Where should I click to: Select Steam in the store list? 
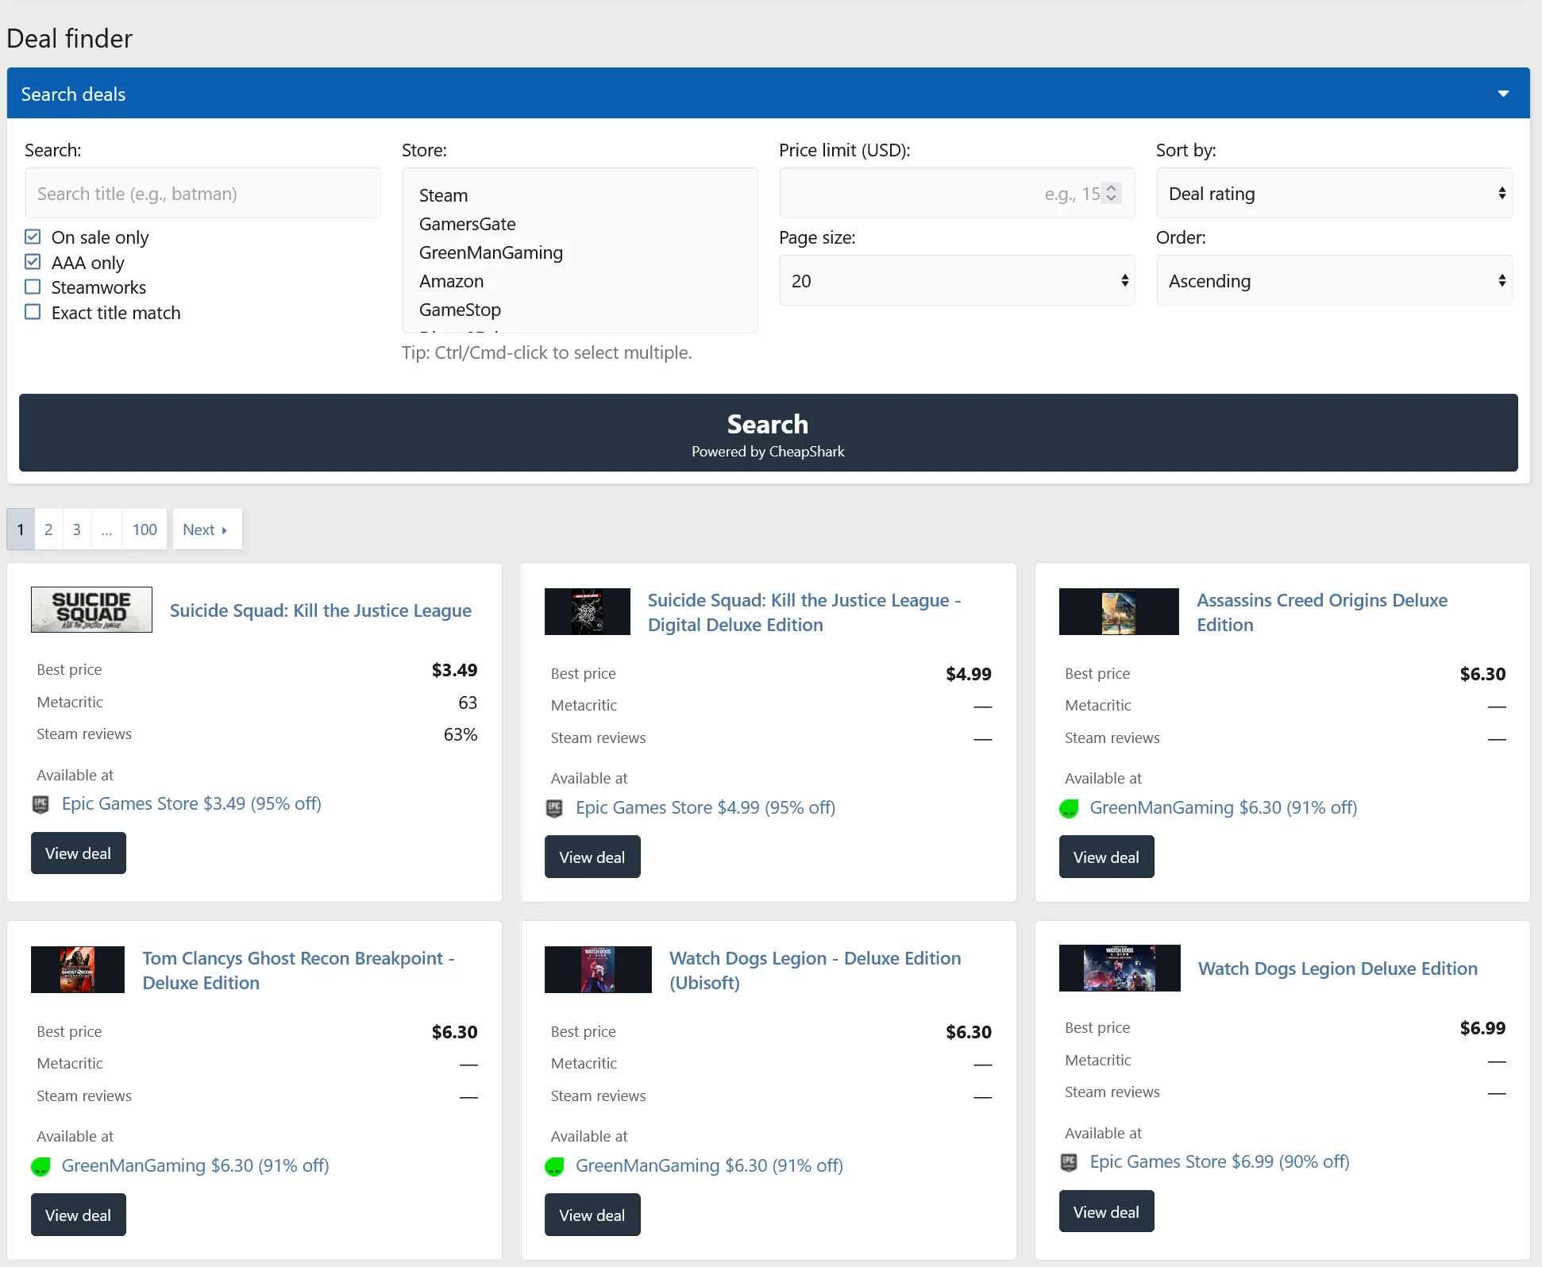point(444,195)
